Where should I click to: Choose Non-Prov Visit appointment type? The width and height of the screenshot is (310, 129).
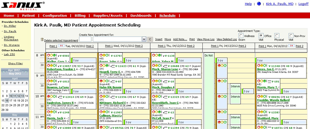pos(291,35)
